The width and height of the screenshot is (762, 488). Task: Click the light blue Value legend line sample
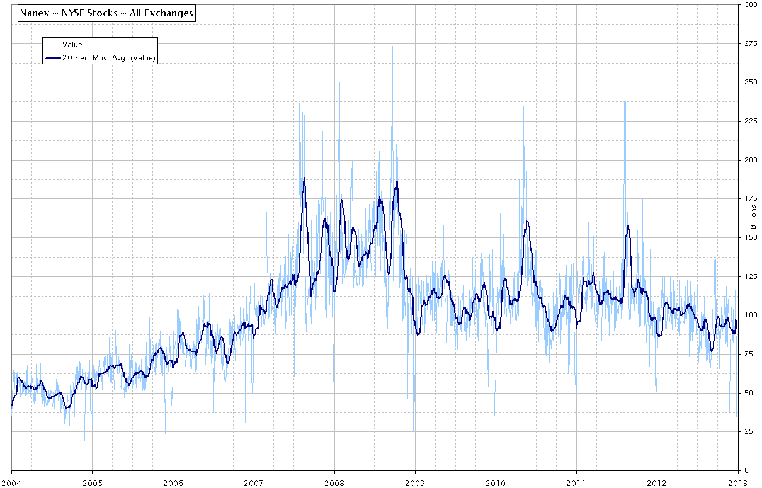(x=53, y=45)
